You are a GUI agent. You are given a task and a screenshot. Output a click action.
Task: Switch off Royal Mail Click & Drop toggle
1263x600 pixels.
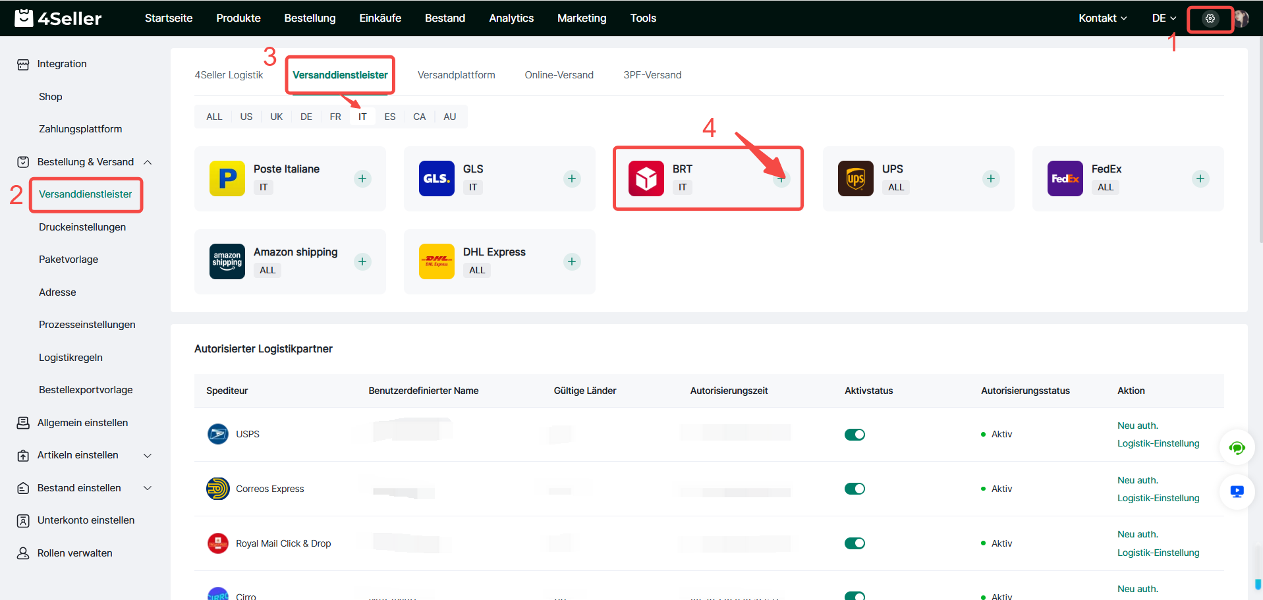pyautogui.click(x=855, y=543)
